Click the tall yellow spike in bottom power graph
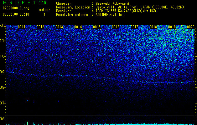Viewport: 197px width, 125px height. tap(28, 123)
